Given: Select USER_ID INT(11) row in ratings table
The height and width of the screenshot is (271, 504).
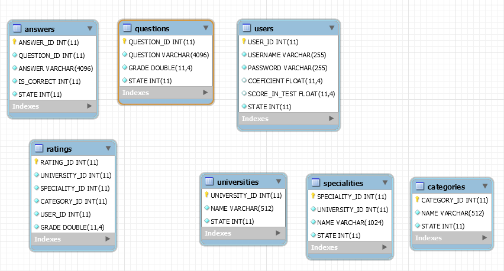Looking at the screenshot, I should 73,214.
